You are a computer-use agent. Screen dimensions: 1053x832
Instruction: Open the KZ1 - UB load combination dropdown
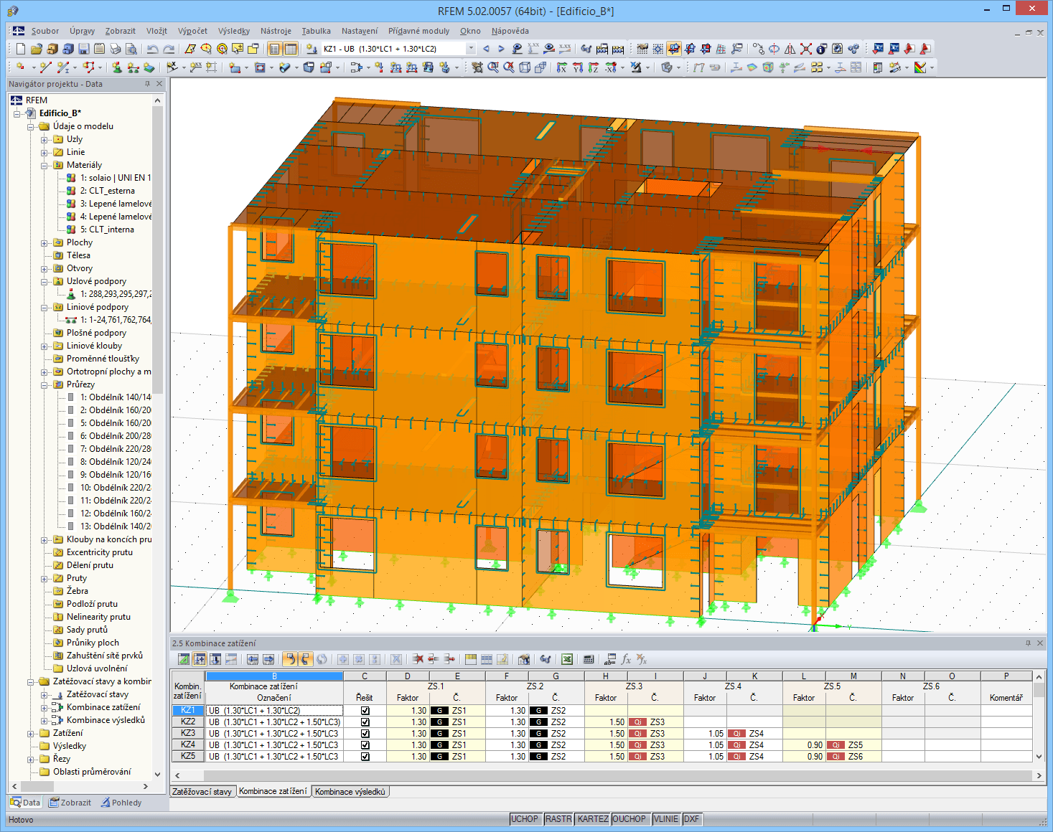[x=471, y=48]
